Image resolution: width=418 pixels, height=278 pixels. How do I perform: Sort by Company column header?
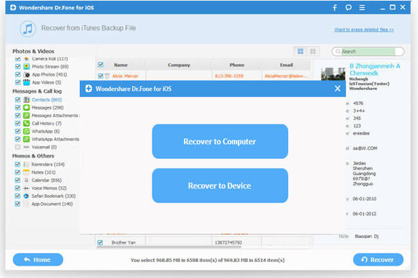[179, 65]
